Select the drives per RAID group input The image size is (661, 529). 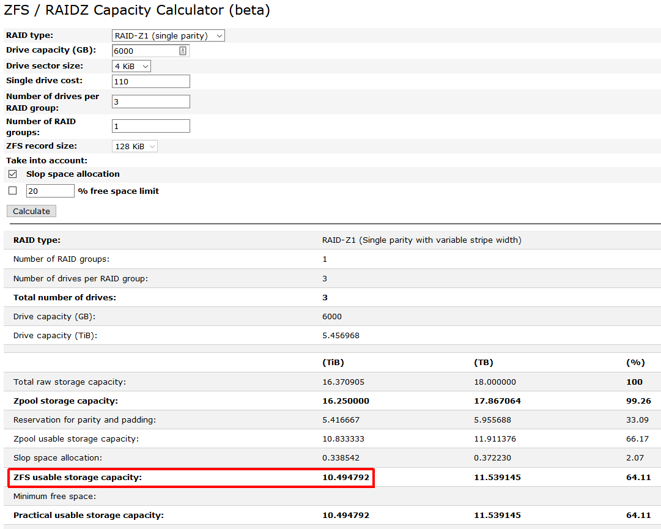point(151,102)
